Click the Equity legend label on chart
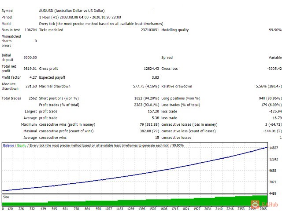The width and height of the screenshot is (282, 211). click(22, 146)
